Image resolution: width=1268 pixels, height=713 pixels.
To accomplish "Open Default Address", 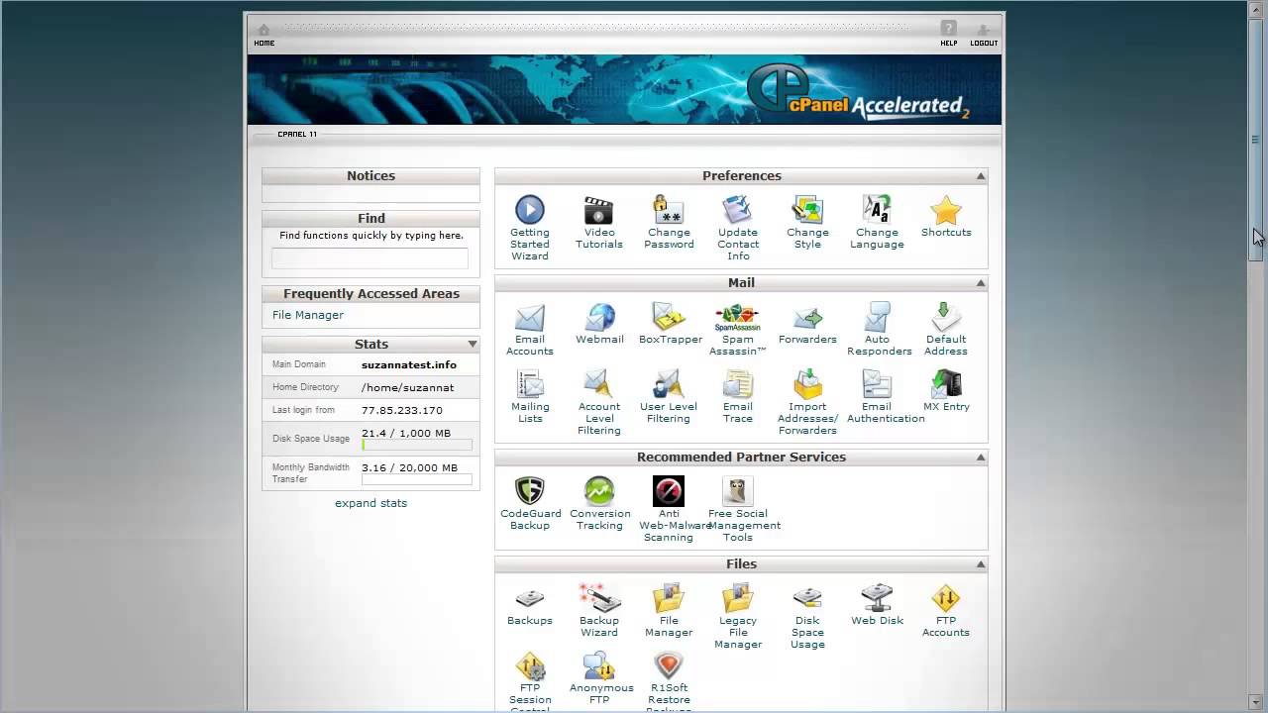I will click(946, 329).
